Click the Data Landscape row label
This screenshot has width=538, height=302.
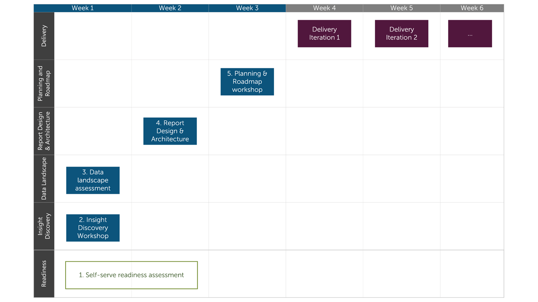[x=44, y=179]
